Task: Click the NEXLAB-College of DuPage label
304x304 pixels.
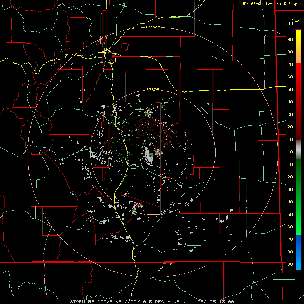Action: pos(272,4)
